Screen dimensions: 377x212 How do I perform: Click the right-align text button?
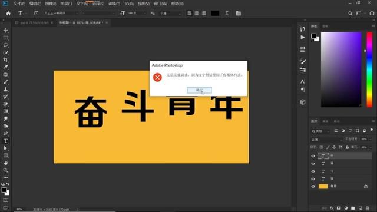pyautogui.click(x=204, y=14)
